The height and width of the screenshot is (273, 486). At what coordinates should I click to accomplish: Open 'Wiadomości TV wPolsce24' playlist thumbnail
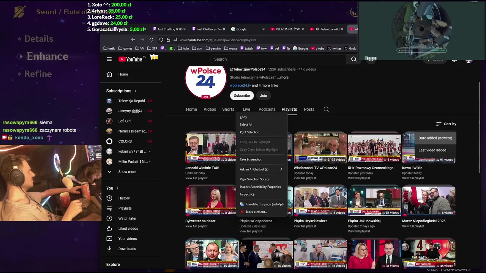pos(320,148)
